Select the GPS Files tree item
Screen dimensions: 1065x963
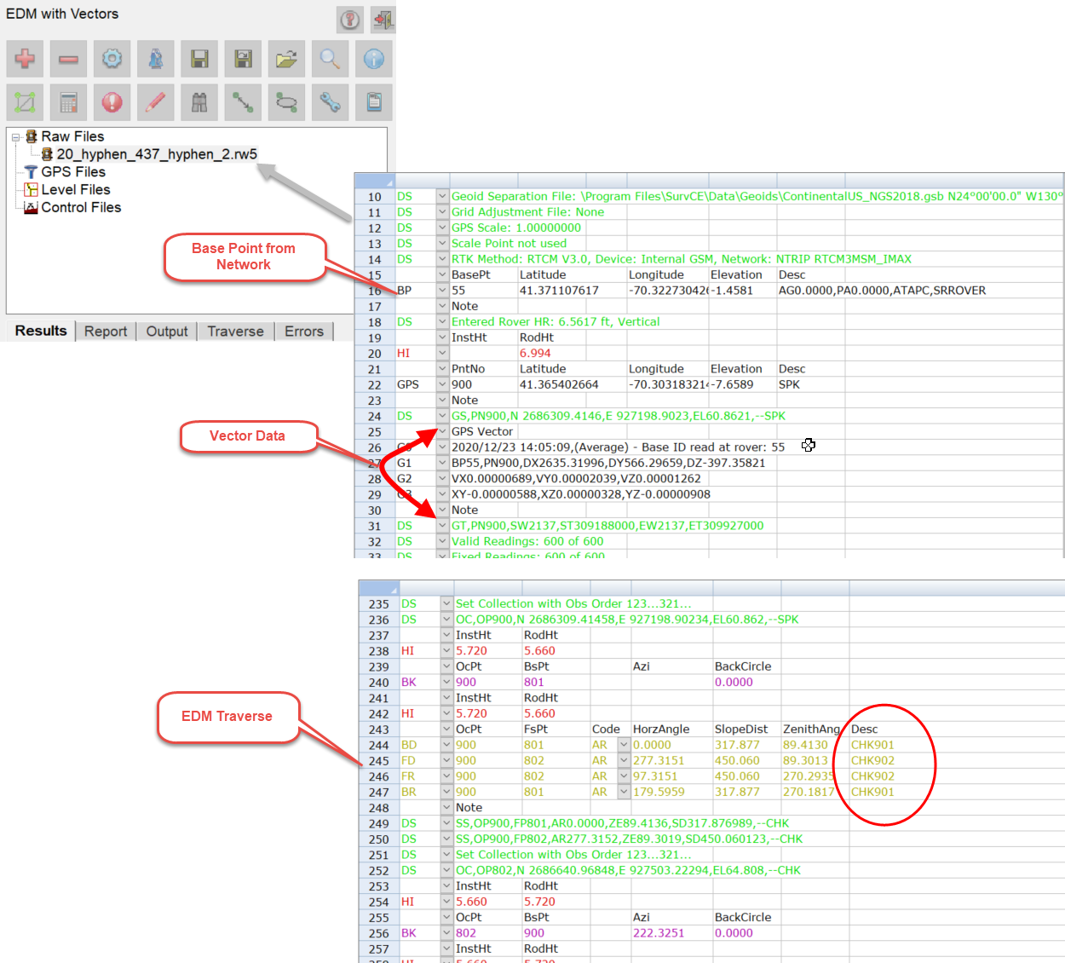(x=73, y=172)
